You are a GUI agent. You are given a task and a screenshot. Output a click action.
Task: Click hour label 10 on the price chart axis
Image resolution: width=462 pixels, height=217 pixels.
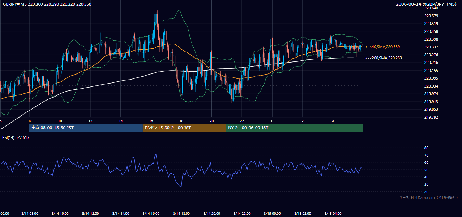pyautogui.click(x=60, y=121)
